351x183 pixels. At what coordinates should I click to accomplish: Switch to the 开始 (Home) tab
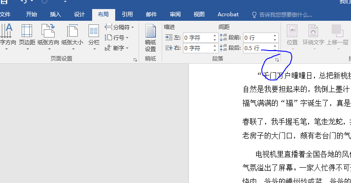coord(32,14)
